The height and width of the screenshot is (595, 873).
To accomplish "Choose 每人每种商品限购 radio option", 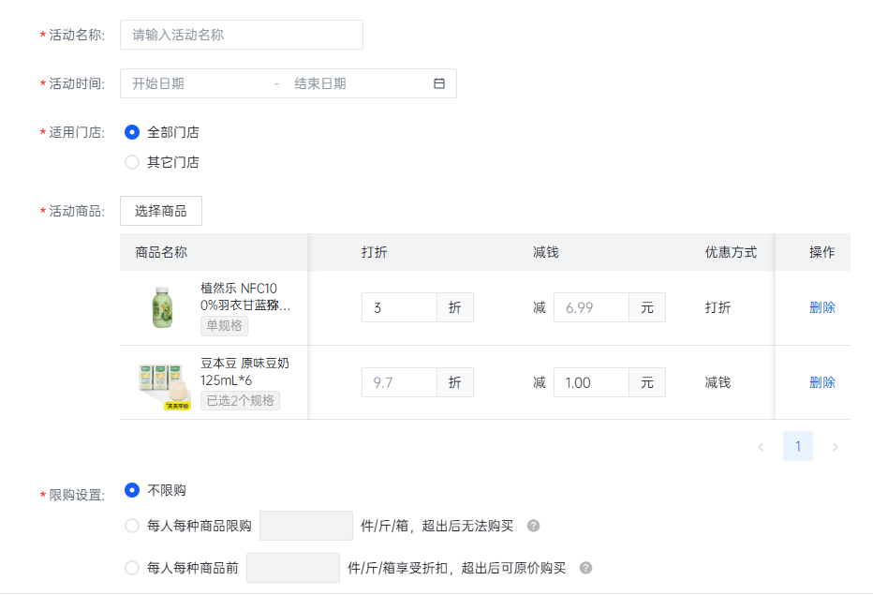I will 132,526.
